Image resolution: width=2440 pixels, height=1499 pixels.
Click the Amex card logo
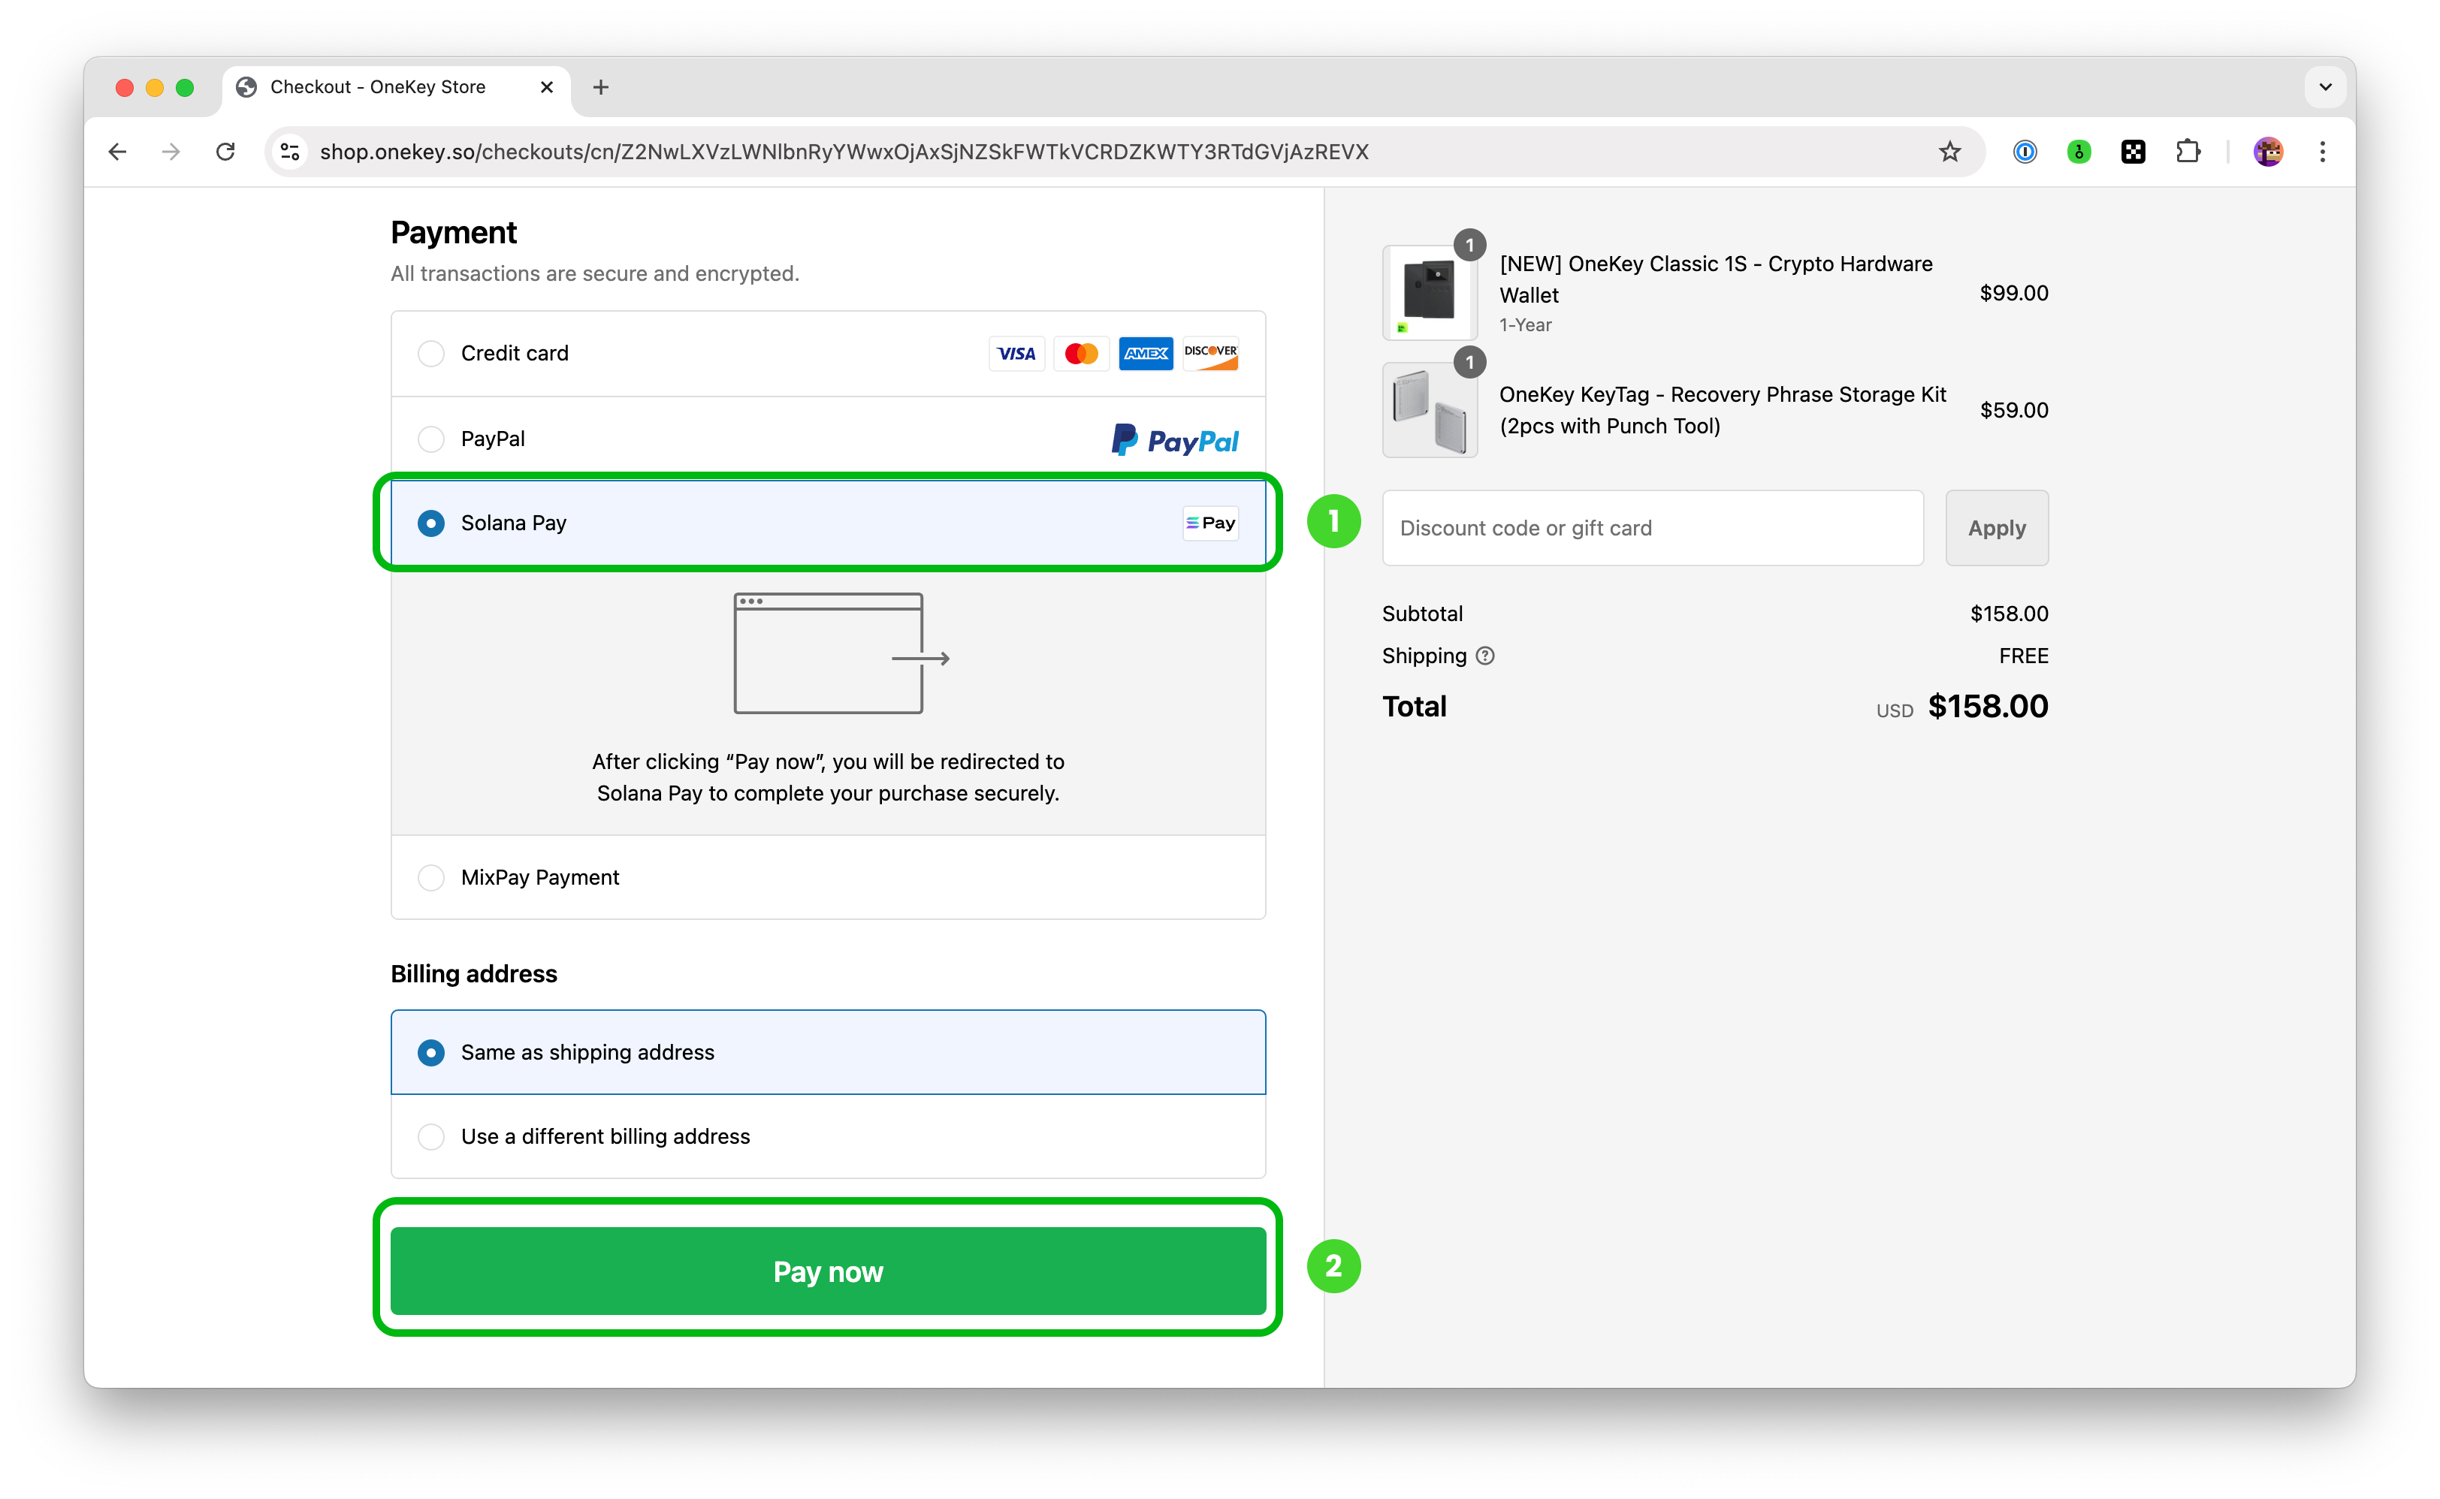(x=1145, y=353)
